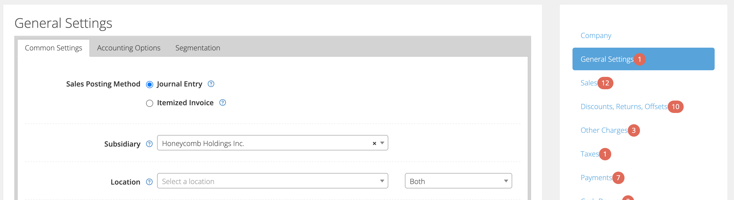This screenshot has height=200, width=734.
Task: Click the red 7 badge on Payments
Action: 618,178
